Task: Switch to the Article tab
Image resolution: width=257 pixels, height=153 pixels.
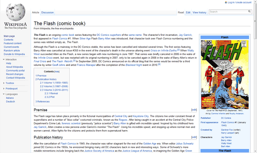Action: [36, 13]
